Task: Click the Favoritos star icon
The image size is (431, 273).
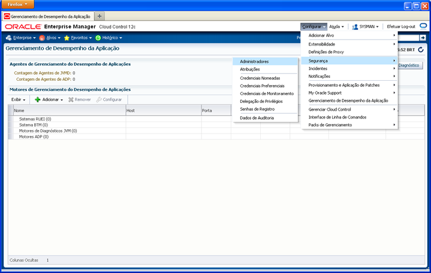Action: click(67, 38)
